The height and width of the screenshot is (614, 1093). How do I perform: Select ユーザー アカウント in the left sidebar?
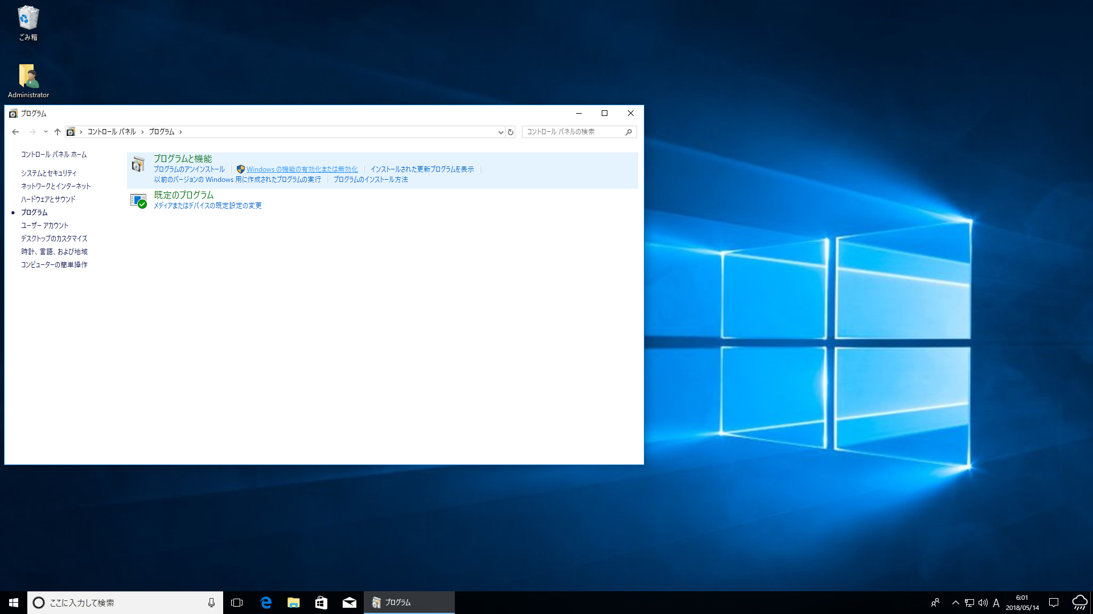click(44, 225)
